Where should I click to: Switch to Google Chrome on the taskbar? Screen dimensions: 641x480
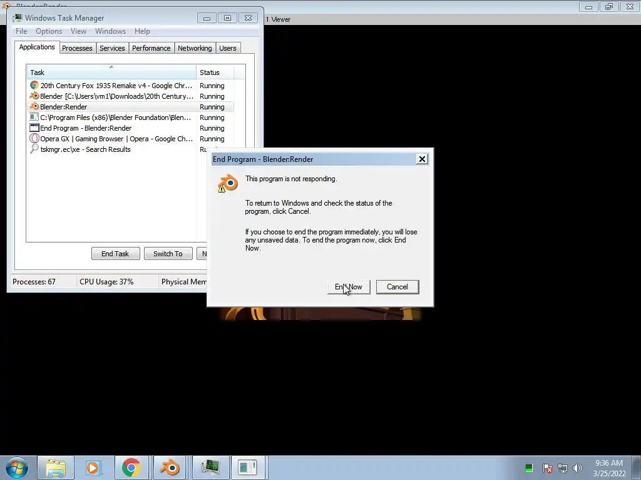[x=131, y=467]
